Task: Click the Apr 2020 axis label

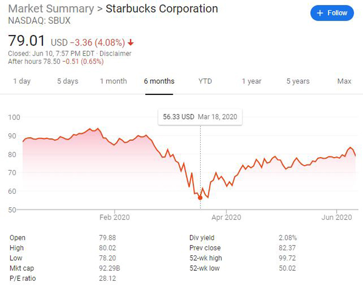Action: point(226,218)
